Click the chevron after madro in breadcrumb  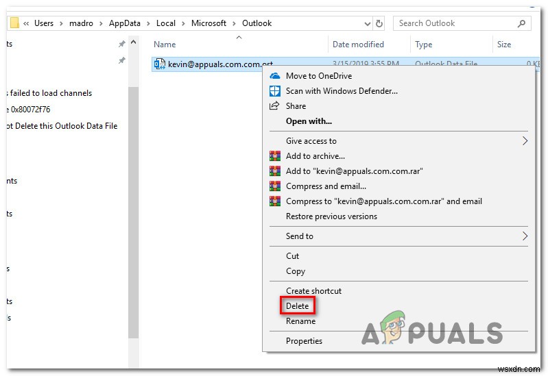(x=101, y=23)
